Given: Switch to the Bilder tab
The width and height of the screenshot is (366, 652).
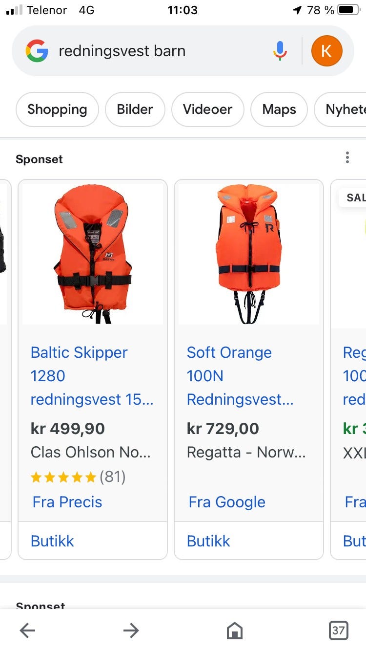Looking at the screenshot, I should coord(135,109).
